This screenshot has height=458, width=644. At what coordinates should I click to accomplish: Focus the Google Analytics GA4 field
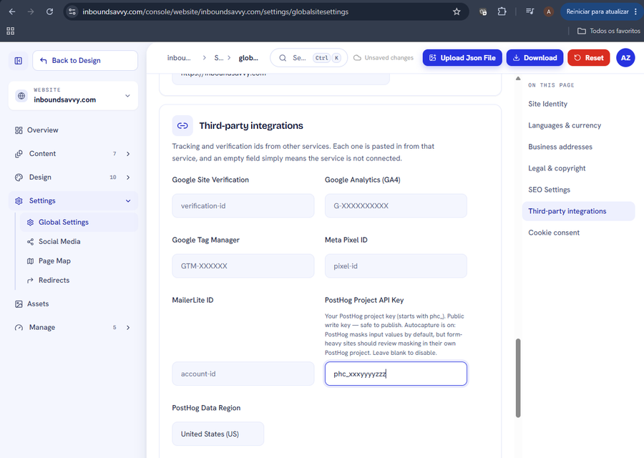pyautogui.click(x=396, y=206)
